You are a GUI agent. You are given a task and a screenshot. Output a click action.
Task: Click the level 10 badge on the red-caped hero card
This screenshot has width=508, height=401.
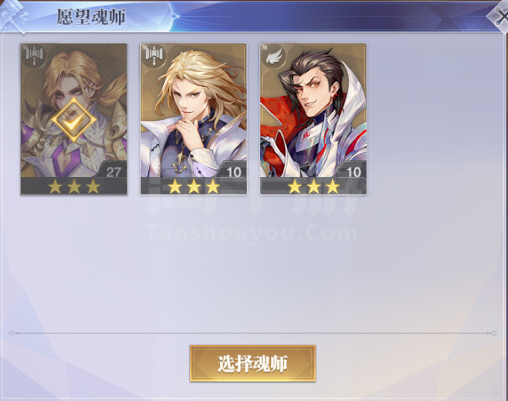(x=353, y=172)
